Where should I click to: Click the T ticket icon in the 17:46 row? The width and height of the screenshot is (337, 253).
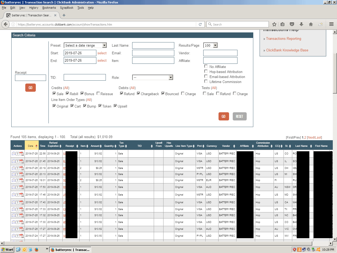pyautogui.click(x=18, y=195)
